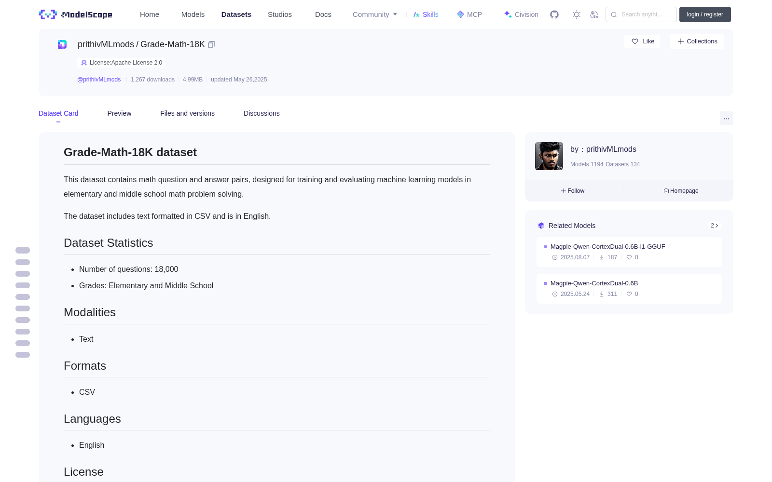Screen dimensions: 772x482
Task: Click the heart Like button
Action: point(642,41)
